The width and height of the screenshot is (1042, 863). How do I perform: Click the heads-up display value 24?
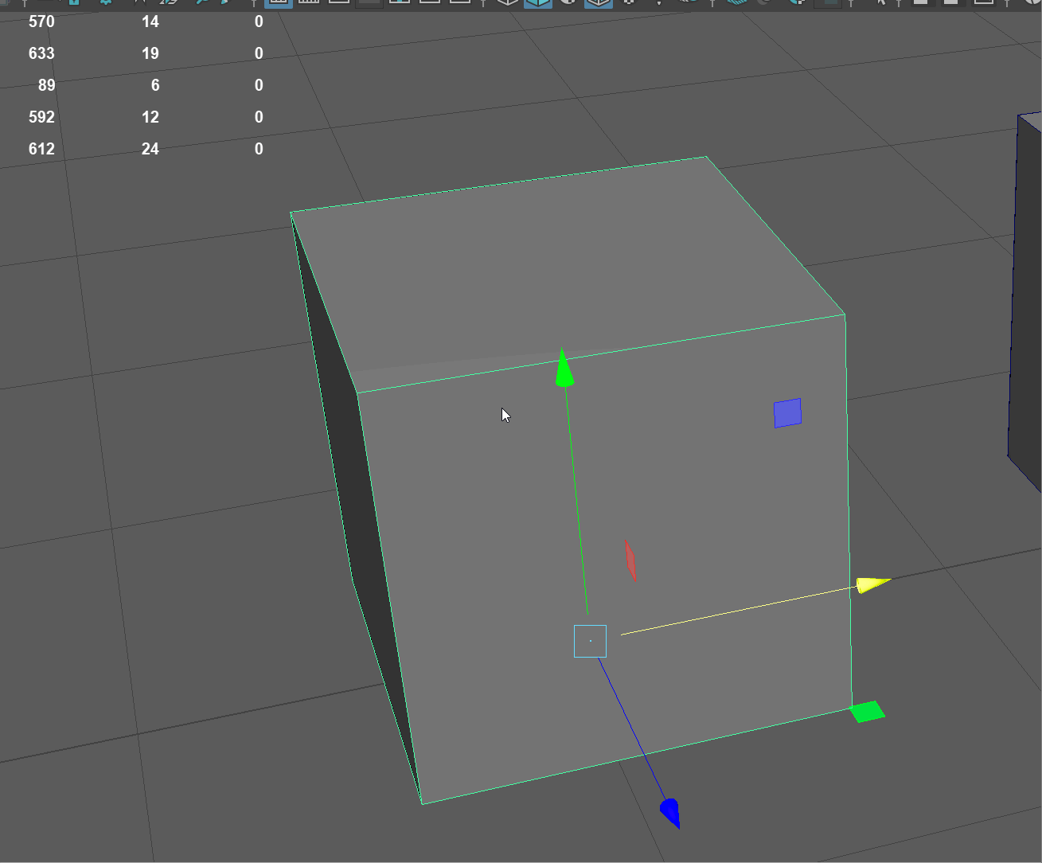(150, 149)
